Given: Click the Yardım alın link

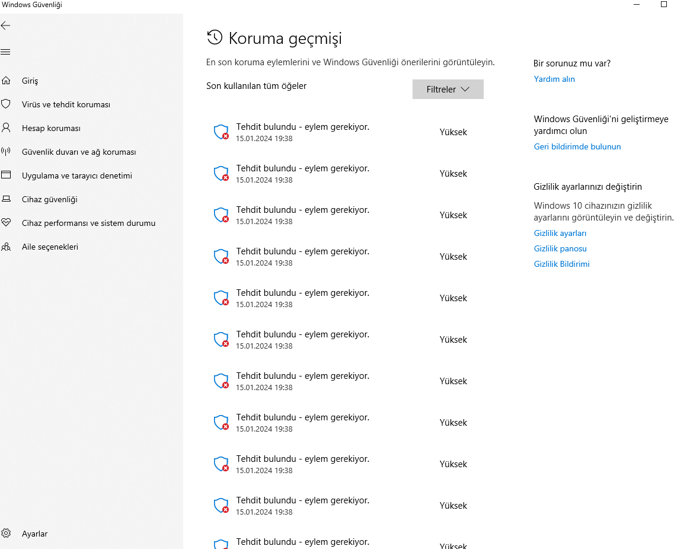Looking at the screenshot, I should coord(554,79).
